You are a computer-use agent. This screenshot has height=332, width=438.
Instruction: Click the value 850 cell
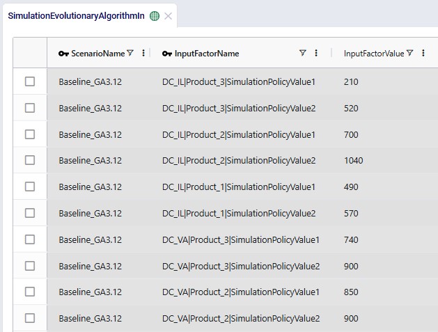click(351, 292)
